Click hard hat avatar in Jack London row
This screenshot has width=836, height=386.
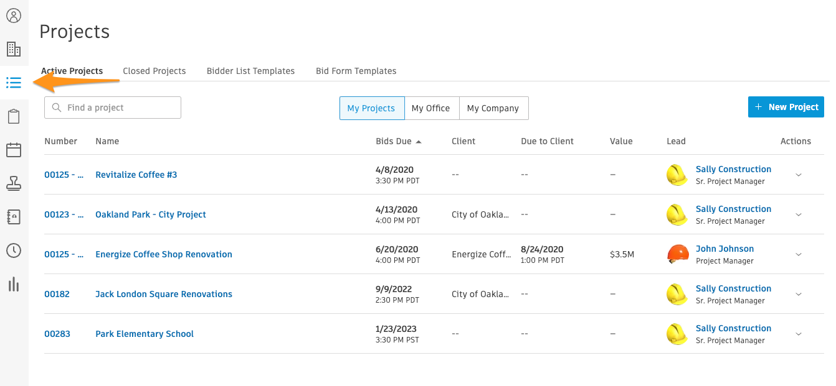[x=677, y=294]
